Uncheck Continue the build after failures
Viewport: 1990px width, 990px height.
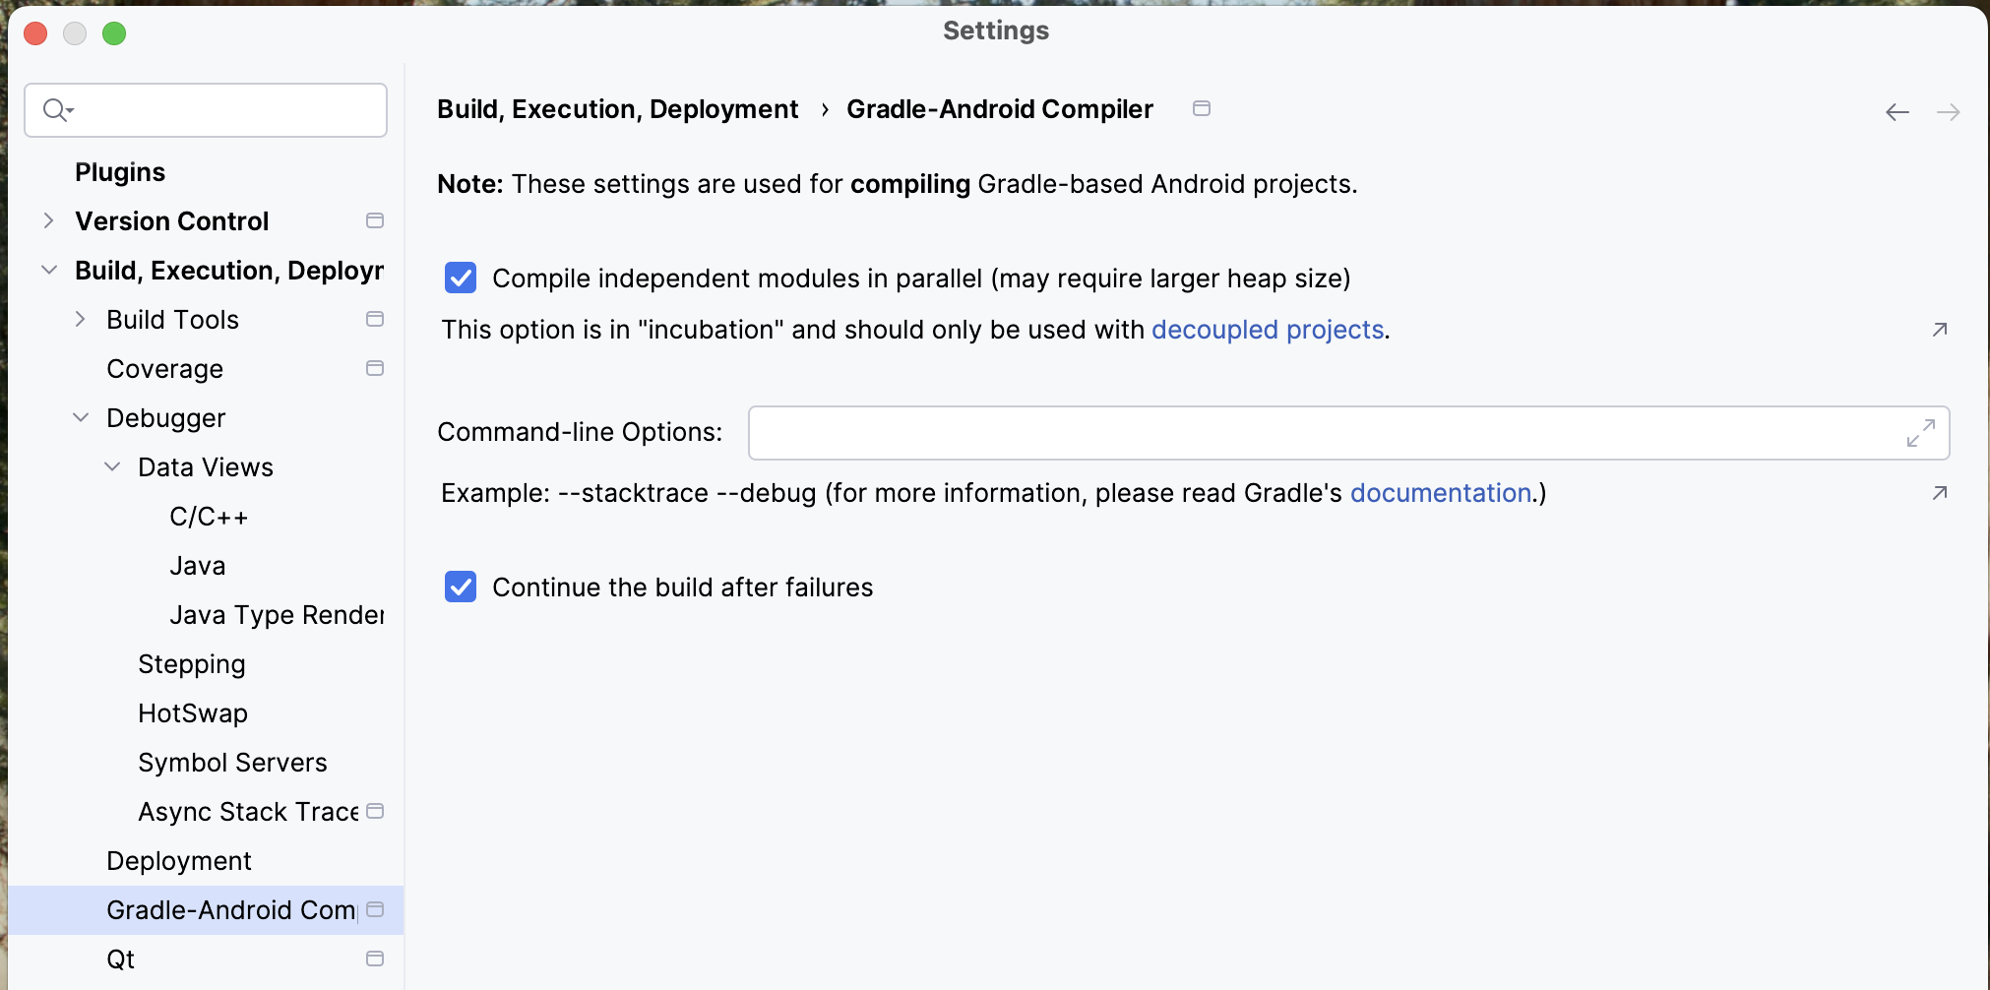coord(461,588)
